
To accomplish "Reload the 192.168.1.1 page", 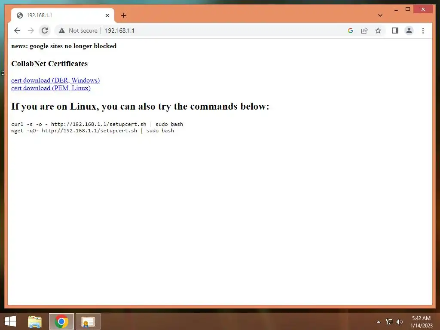I will 45,31.
